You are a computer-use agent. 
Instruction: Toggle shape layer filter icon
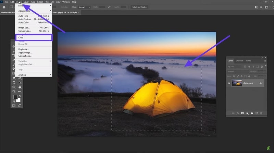coord(258,67)
